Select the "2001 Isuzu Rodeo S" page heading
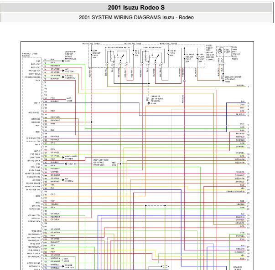Viewport: 275px width, 270px height. [136, 8]
